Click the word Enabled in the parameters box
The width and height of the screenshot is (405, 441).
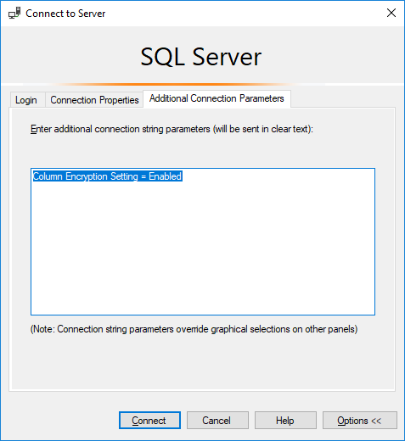(x=165, y=176)
